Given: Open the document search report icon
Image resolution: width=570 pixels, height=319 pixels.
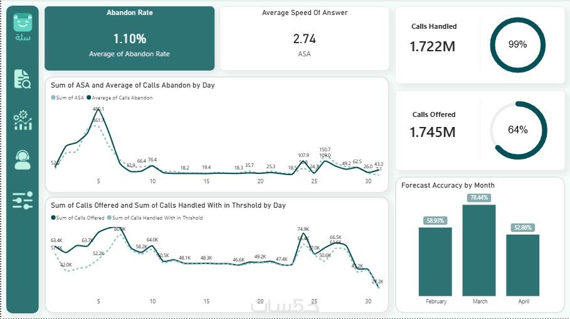Looking at the screenshot, I should (x=23, y=79).
